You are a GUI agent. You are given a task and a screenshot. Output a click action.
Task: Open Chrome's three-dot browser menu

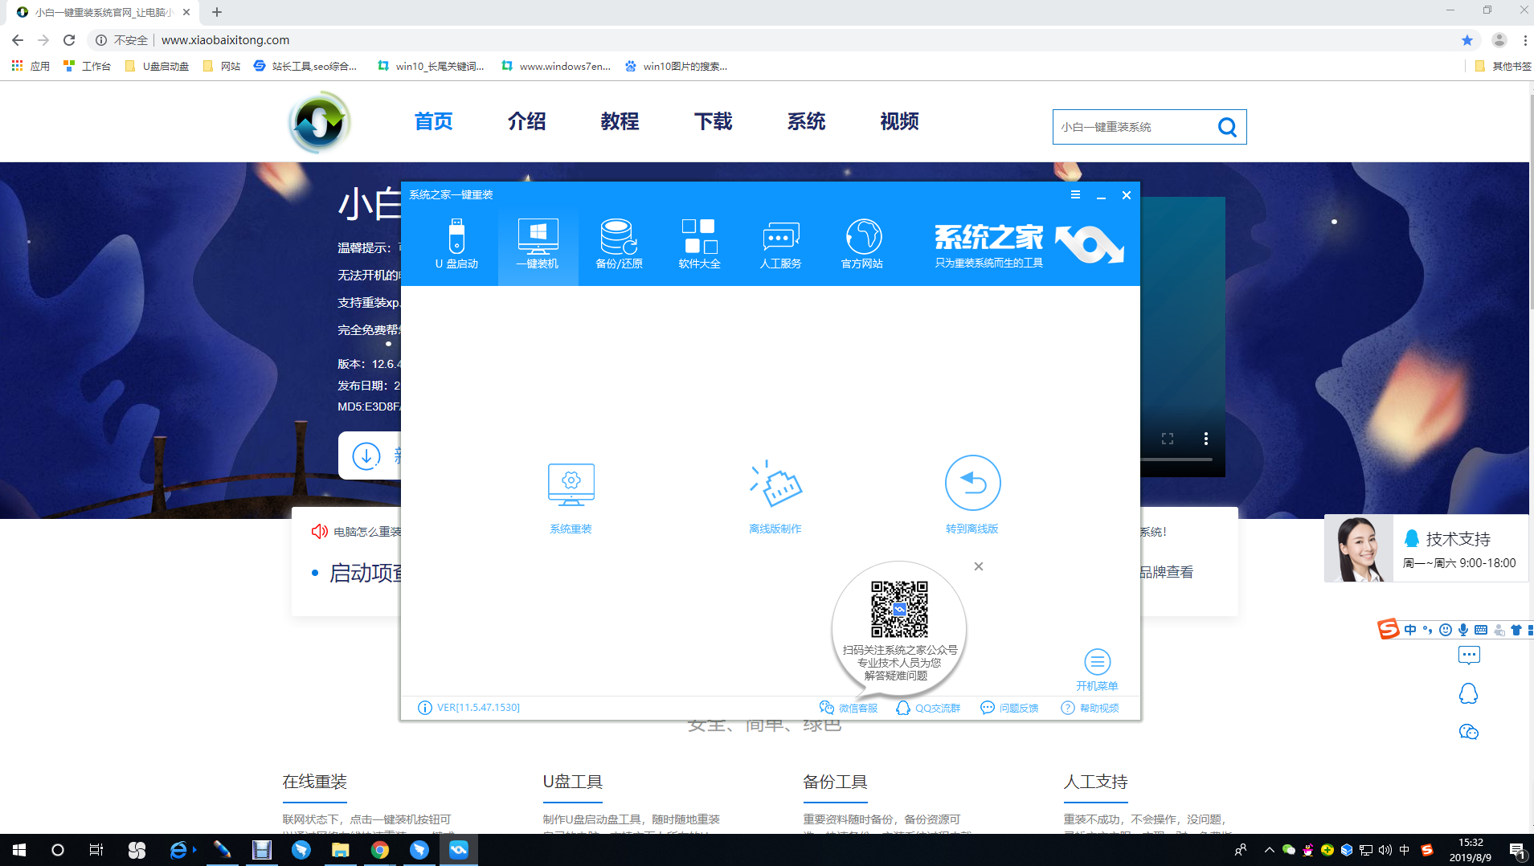point(1524,39)
